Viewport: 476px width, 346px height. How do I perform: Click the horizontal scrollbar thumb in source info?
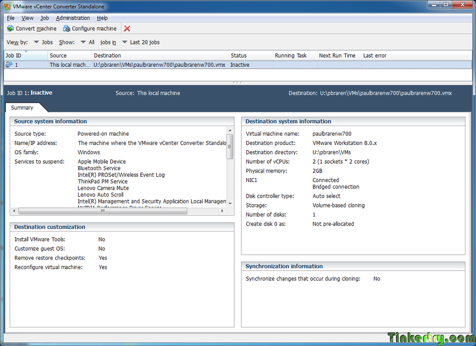click(x=103, y=211)
